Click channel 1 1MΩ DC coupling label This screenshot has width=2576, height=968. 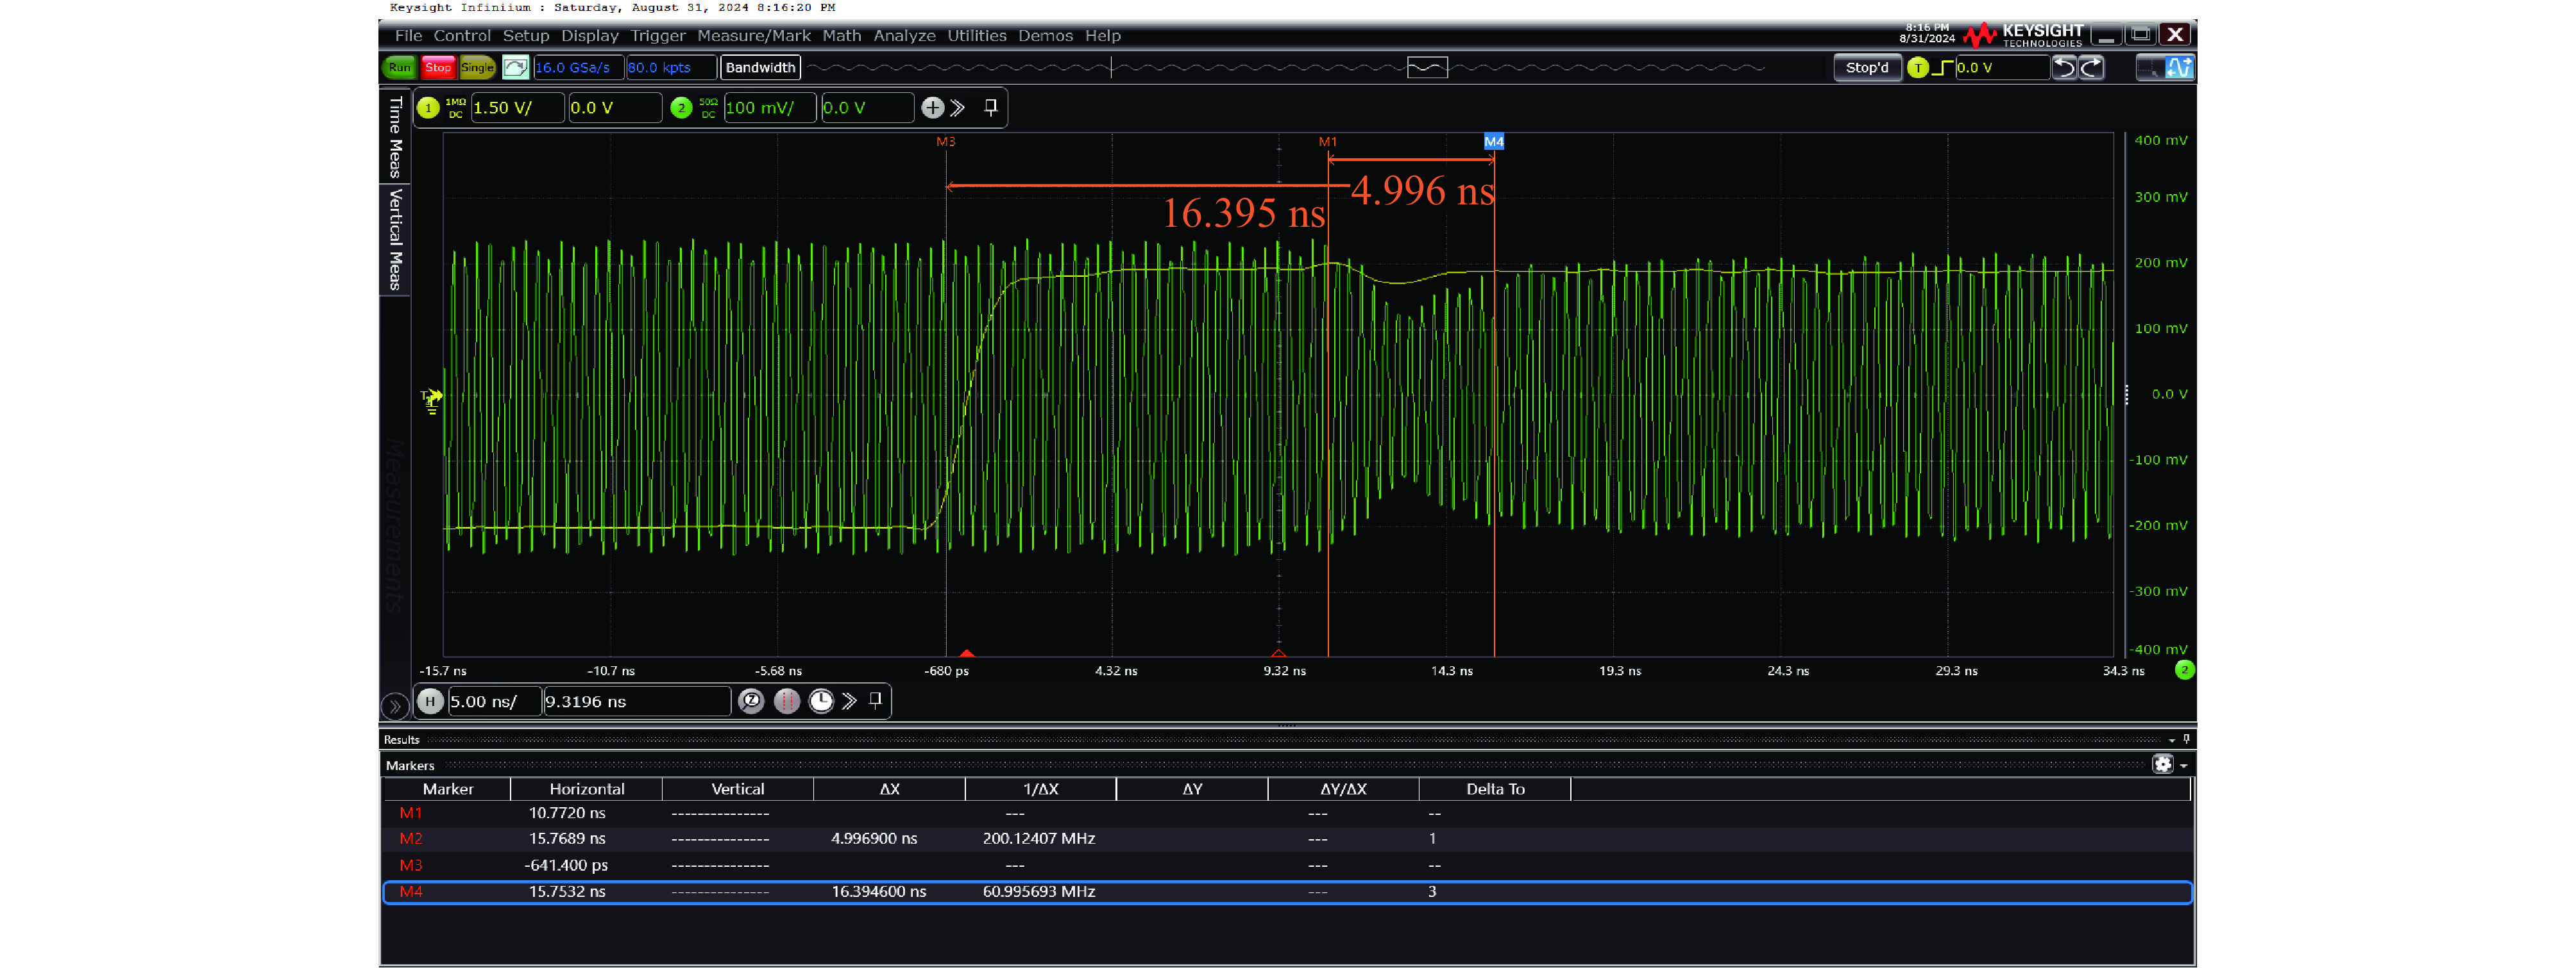pos(455,108)
